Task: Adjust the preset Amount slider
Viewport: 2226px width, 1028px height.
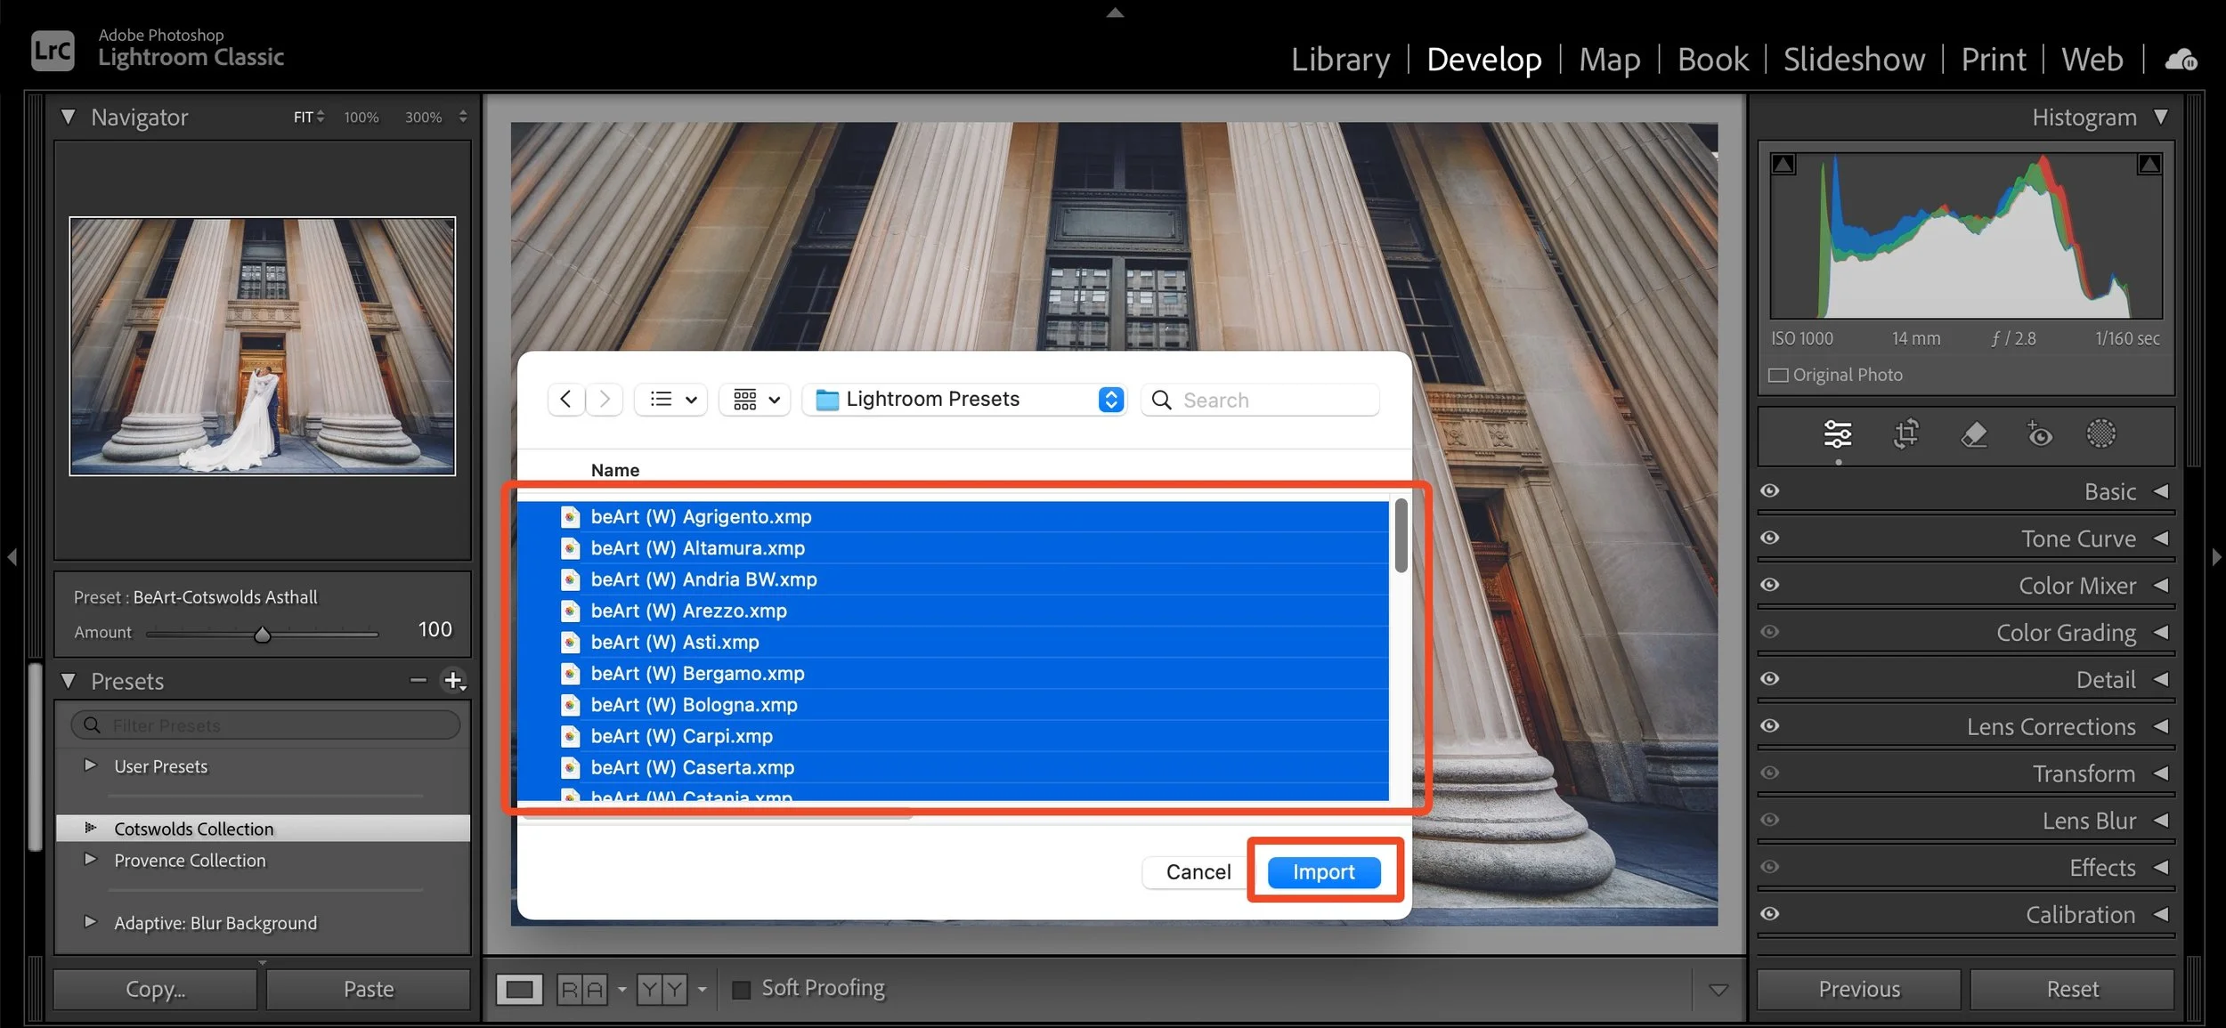Action: [x=263, y=634]
